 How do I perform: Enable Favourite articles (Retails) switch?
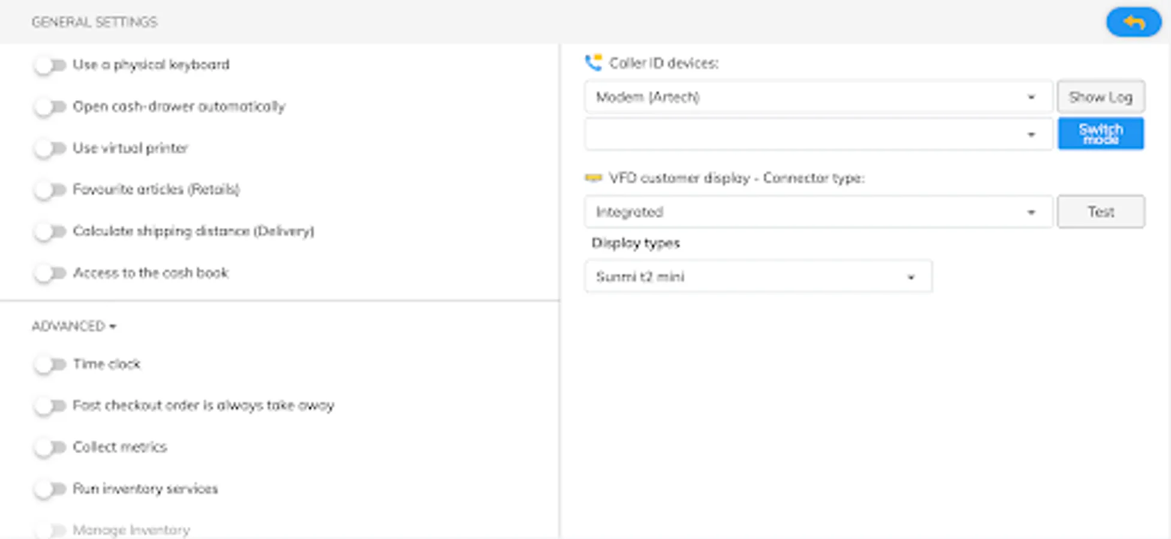point(50,190)
